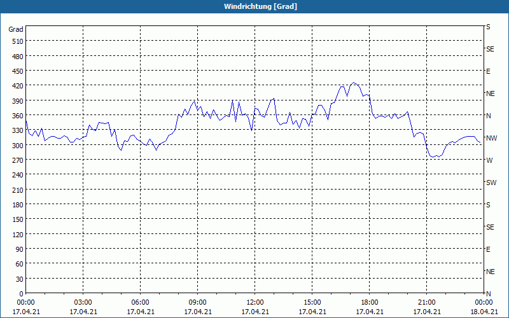Click the NW compass direction label
Image resolution: width=509 pixels, height=318 pixels.
(x=491, y=138)
